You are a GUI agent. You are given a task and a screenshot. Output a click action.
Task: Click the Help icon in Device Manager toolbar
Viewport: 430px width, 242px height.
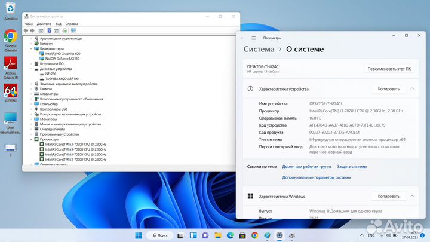point(50,30)
